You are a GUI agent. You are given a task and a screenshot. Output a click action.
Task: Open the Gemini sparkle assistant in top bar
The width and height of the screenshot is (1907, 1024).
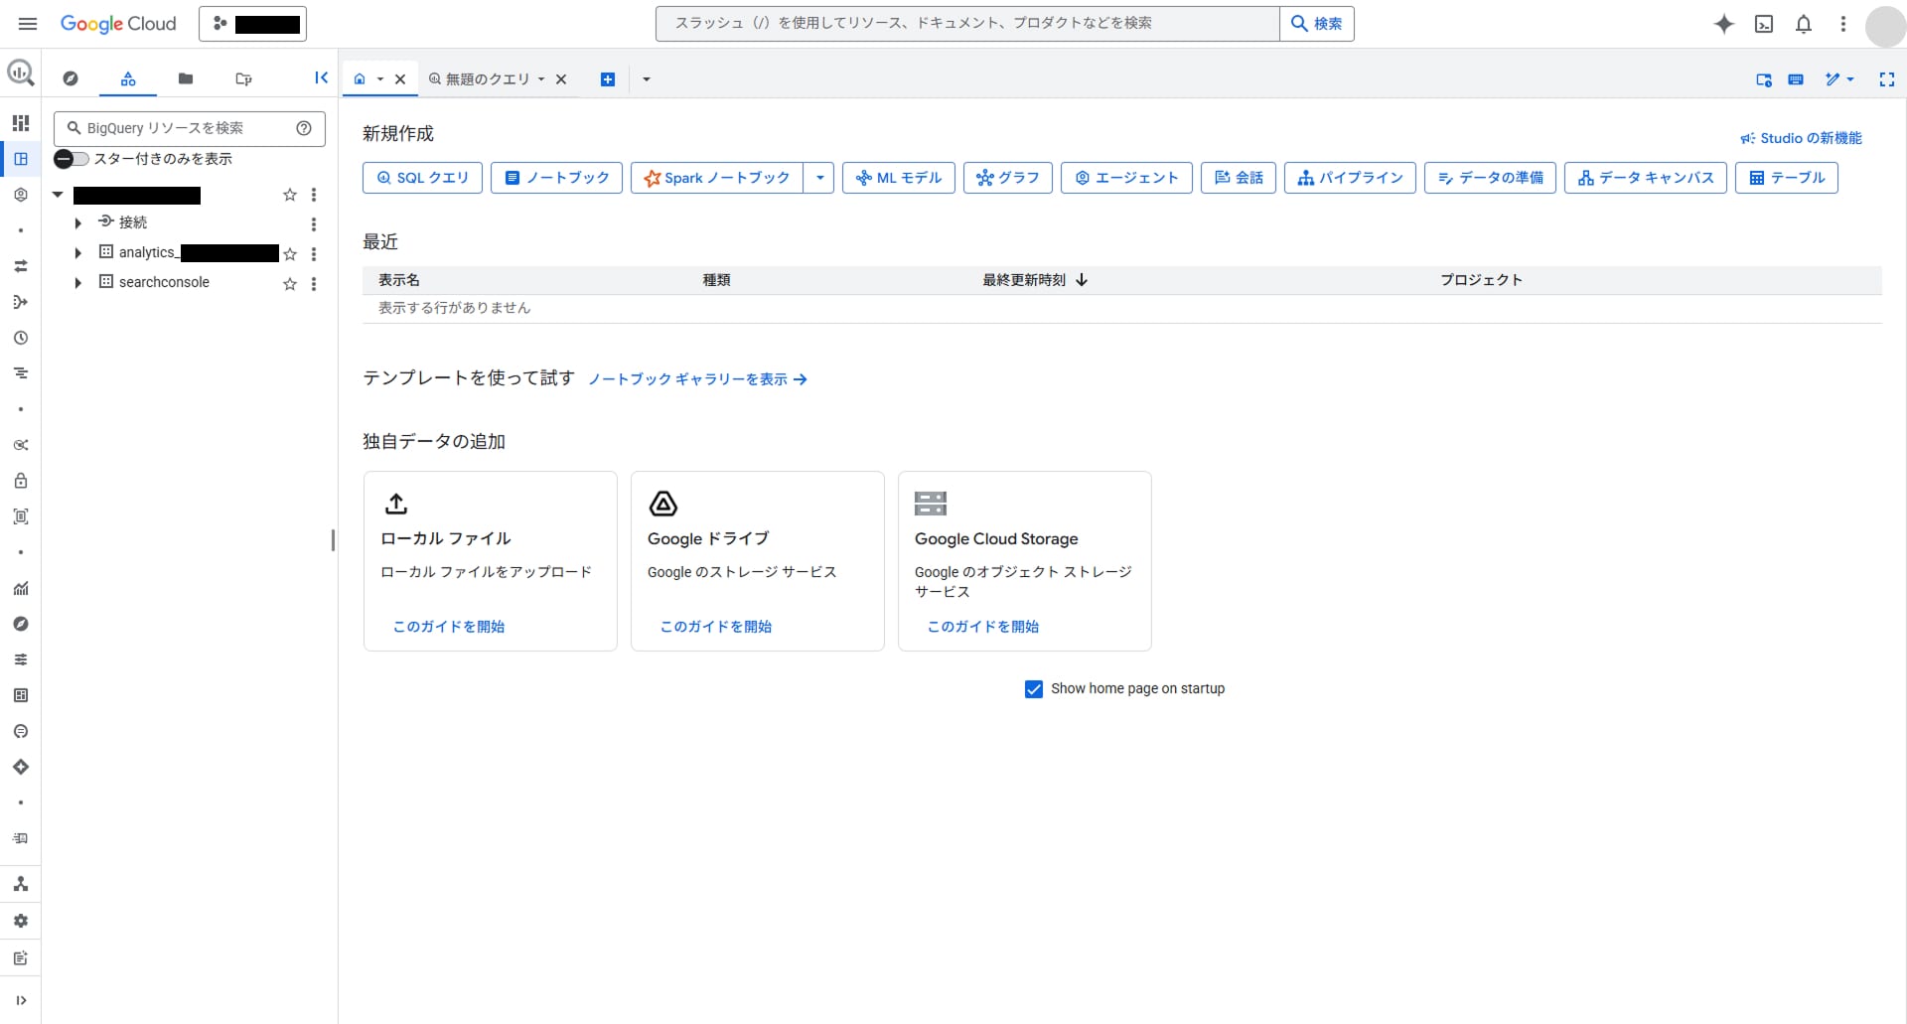(1724, 24)
